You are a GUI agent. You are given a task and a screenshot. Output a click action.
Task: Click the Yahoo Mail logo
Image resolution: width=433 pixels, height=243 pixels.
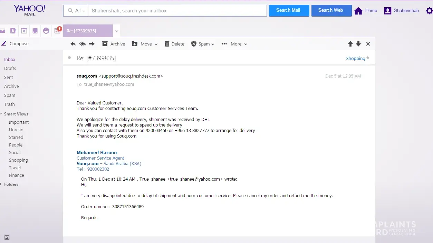pyautogui.click(x=30, y=10)
